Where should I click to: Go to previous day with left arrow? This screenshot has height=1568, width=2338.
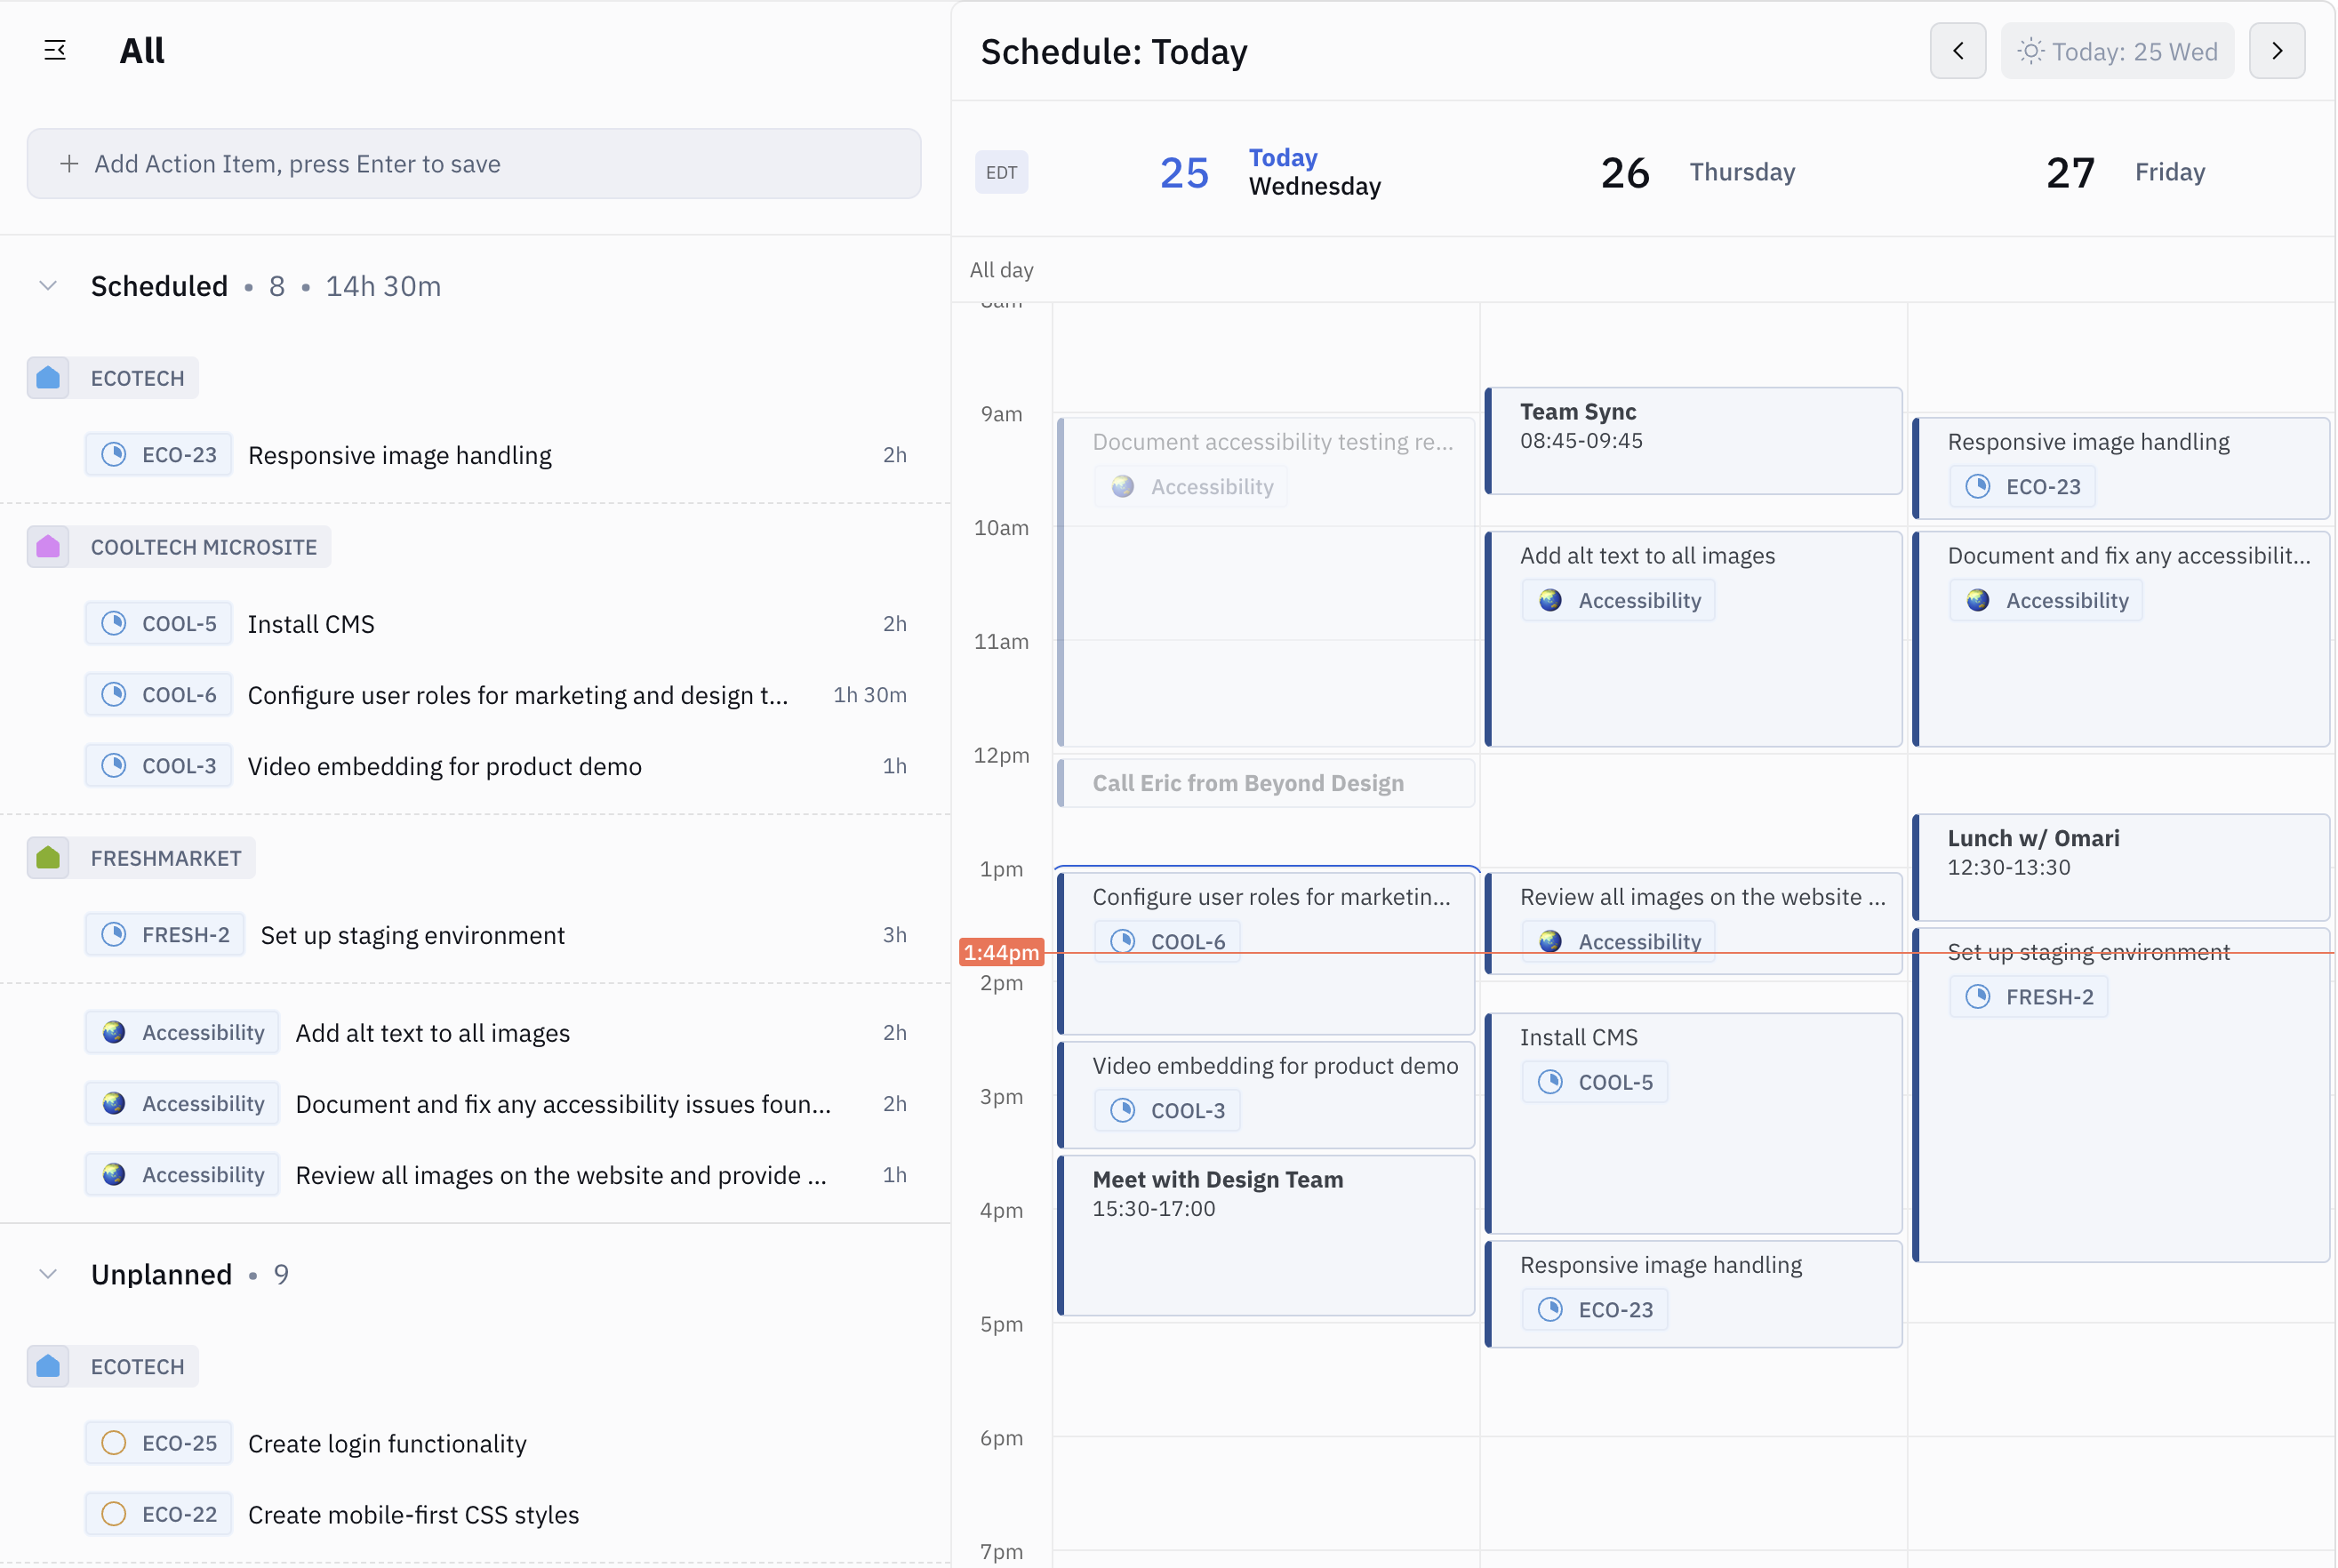[x=1957, y=51]
